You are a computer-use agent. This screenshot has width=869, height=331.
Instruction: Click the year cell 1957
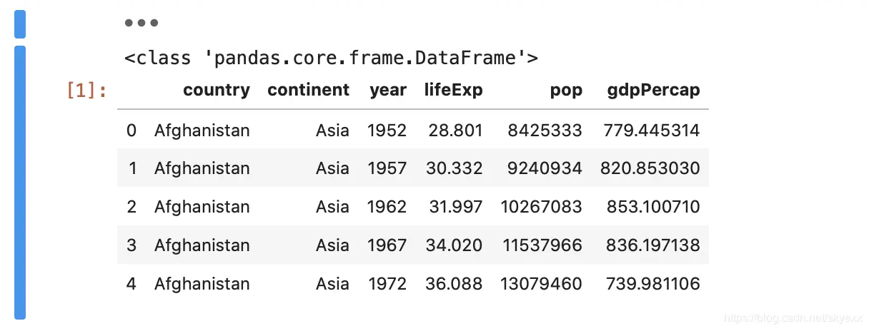(387, 169)
